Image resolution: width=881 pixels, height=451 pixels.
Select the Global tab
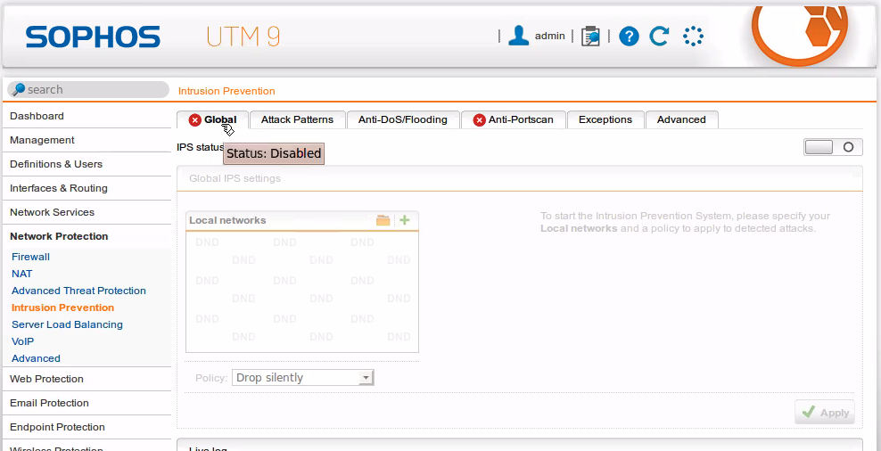coord(212,119)
